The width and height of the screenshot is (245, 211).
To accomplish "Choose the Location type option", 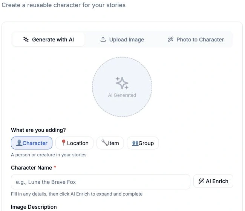I will [74, 143].
